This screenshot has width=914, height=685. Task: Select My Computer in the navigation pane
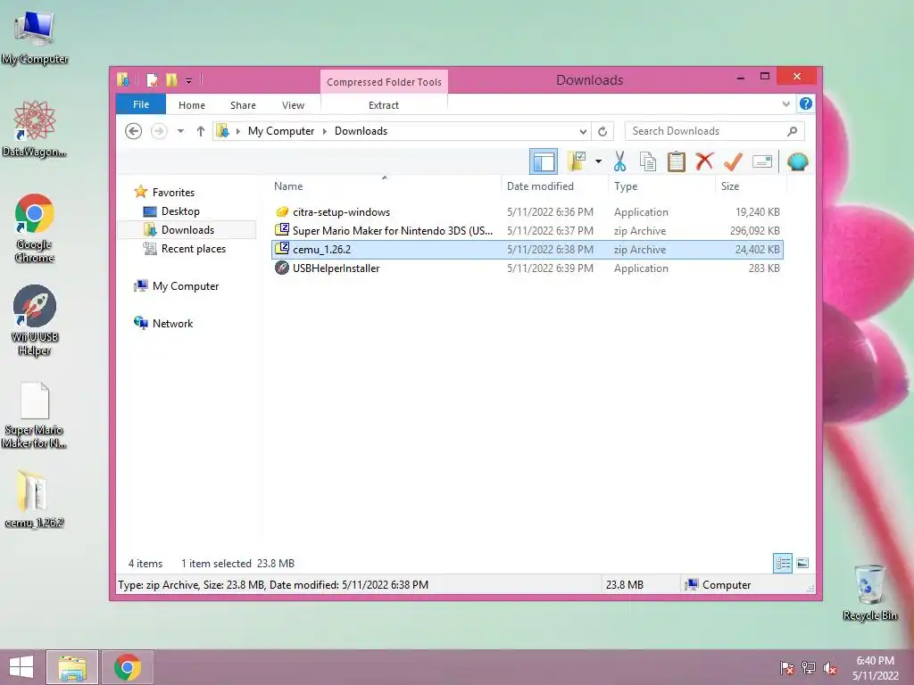(x=186, y=286)
